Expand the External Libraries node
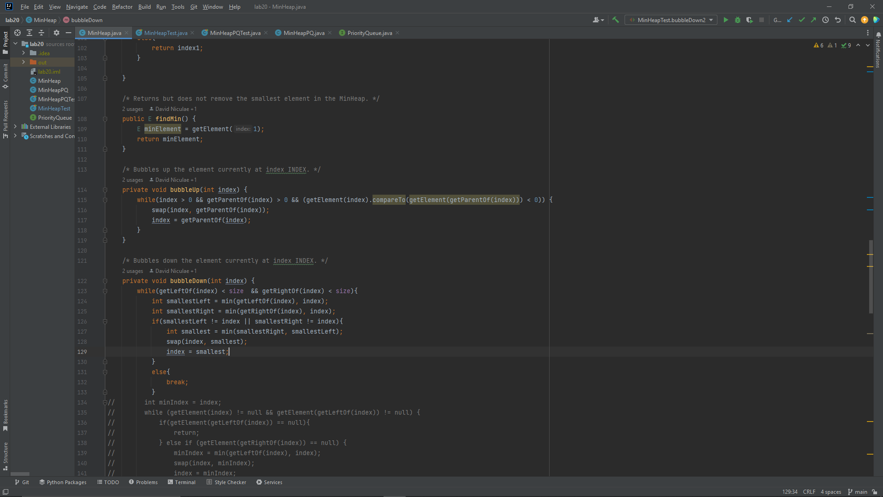 15,127
